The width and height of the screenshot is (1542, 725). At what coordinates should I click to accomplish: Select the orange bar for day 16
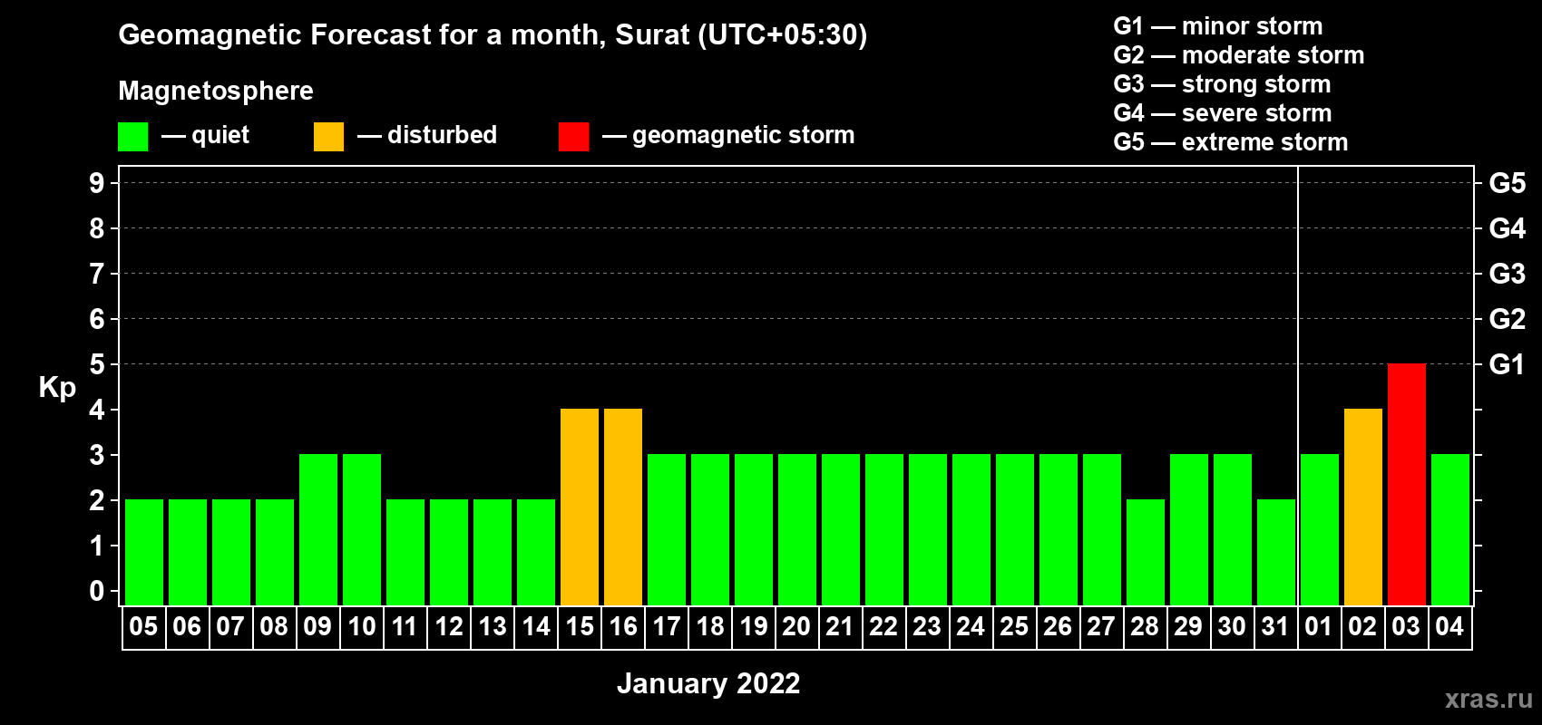pyautogui.click(x=623, y=507)
